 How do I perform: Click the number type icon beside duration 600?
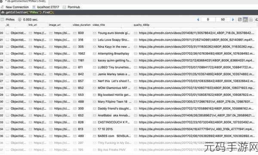tap(75, 33)
